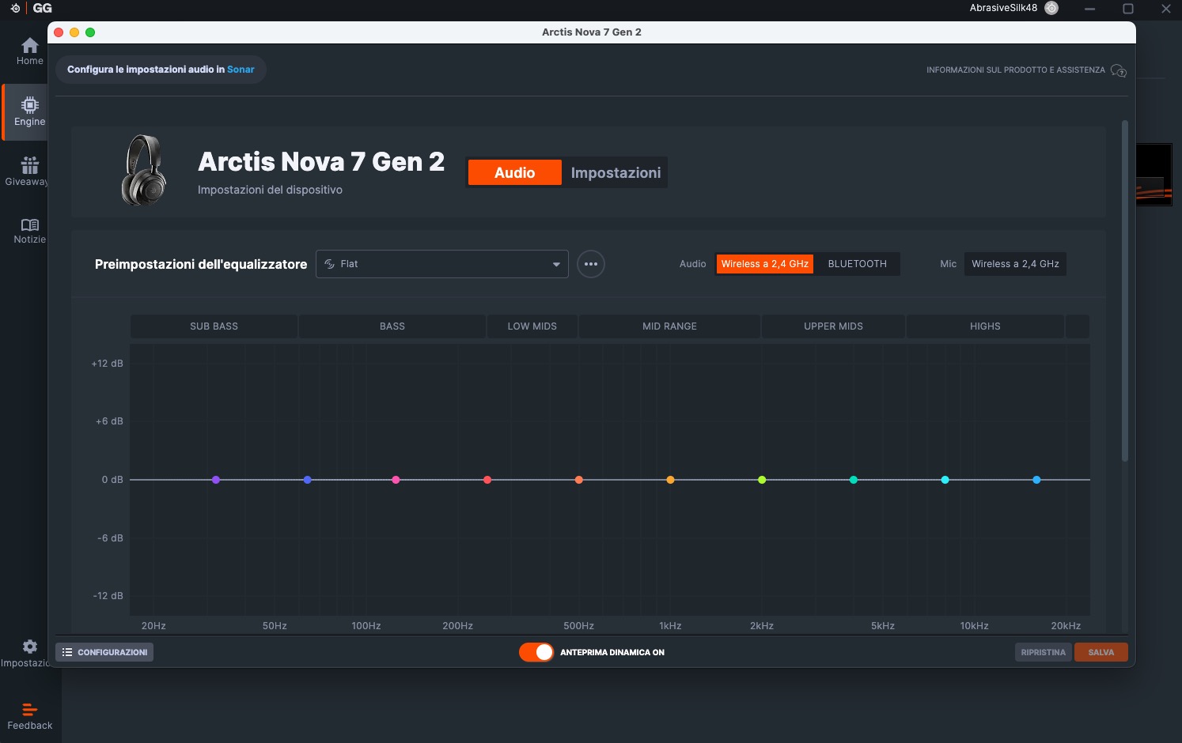Click the Feedback icon
Screen dimensions: 1182x743
pyautogui.click(x=29, y=709)
